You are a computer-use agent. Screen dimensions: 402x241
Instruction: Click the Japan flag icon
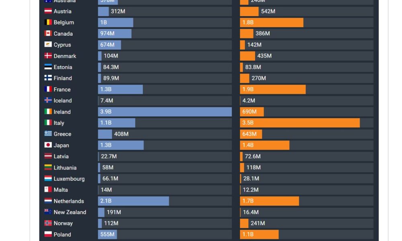point(48,145)
